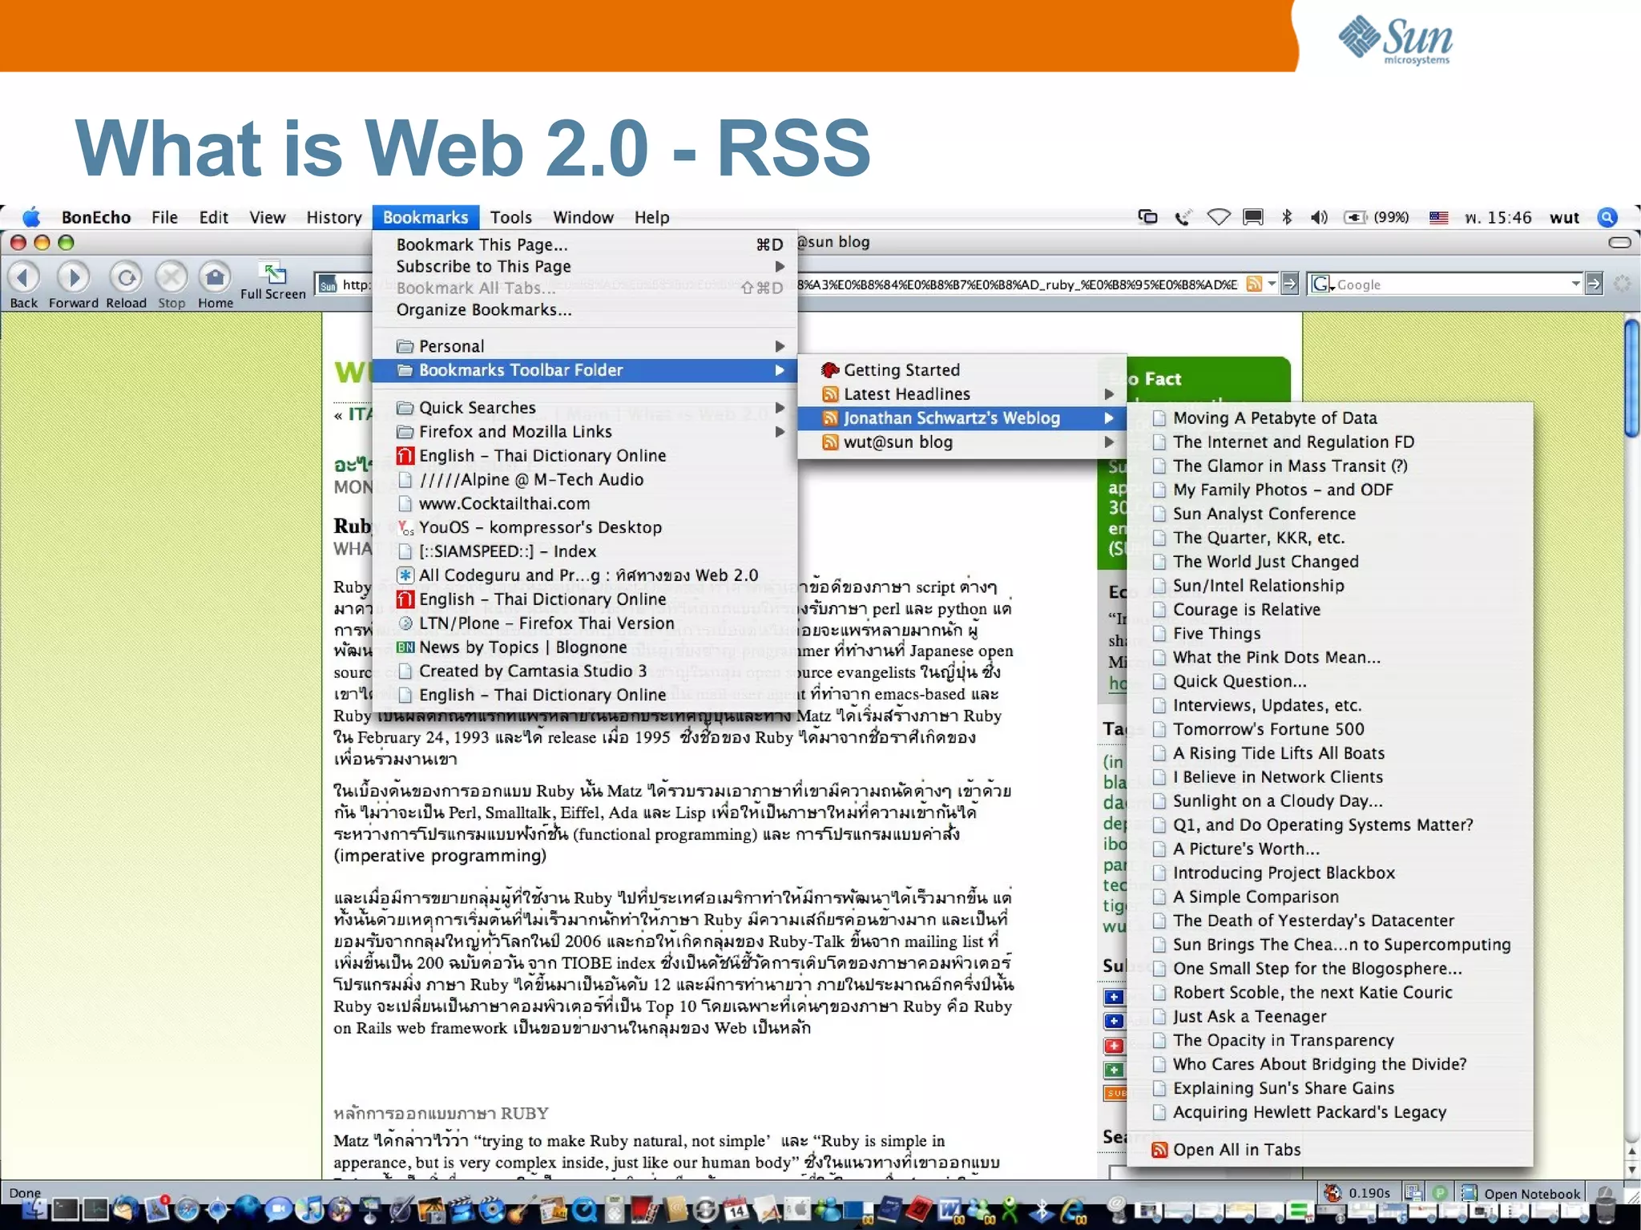The height and width of the screenshot is (1230, 1641).
Task: Expand Bookmarks Toolbar Folder submenu
Action: [x=585, y=370]
